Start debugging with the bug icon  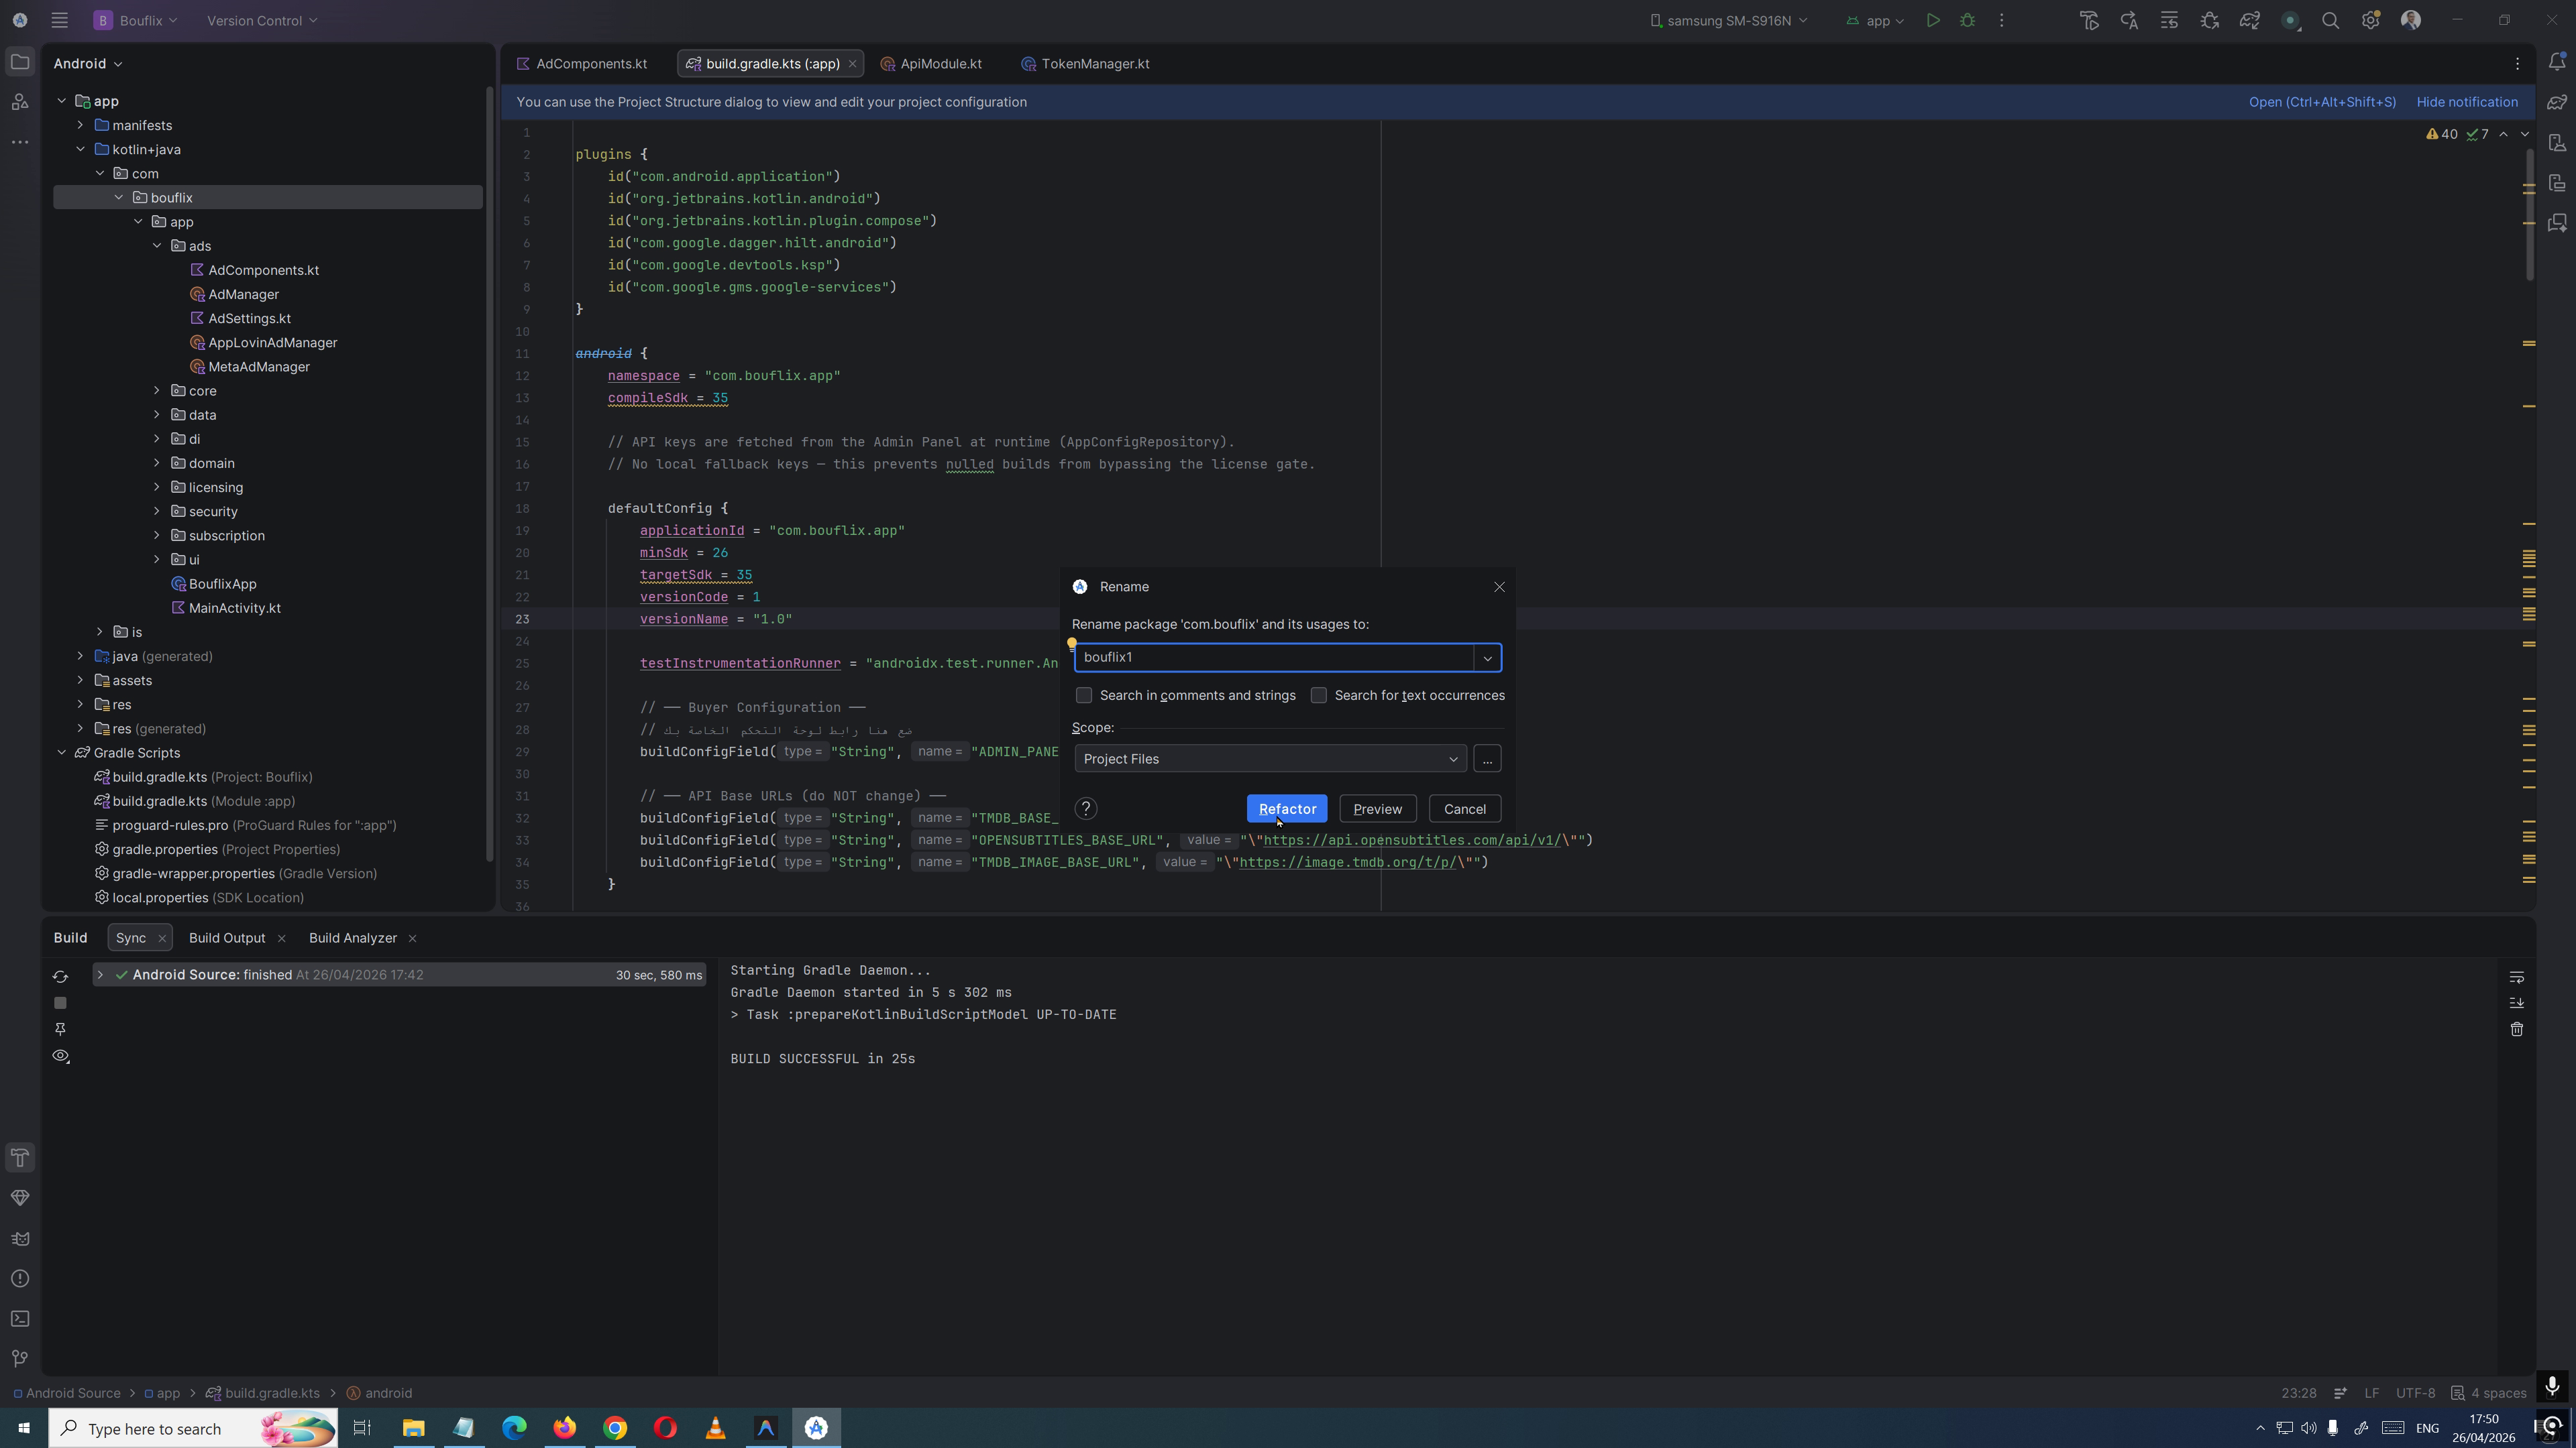[x=1967, y=20]
